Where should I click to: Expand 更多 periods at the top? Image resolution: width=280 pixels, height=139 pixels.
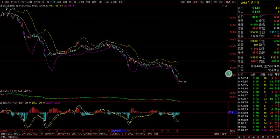pyautogui.click(x=121, y=2)
